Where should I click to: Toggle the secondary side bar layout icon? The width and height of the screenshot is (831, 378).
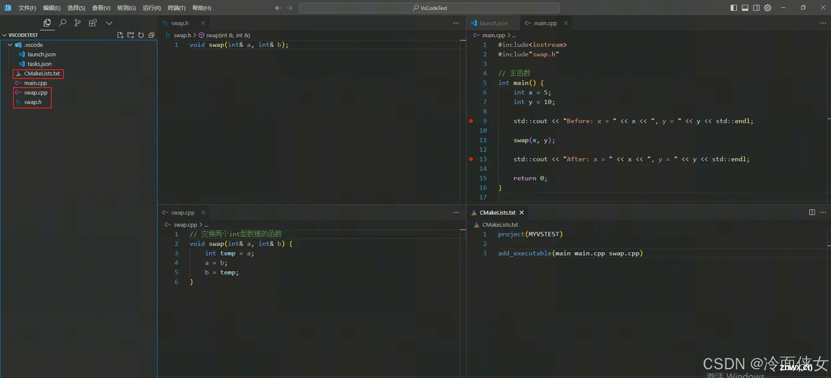(x=756, y=8)
